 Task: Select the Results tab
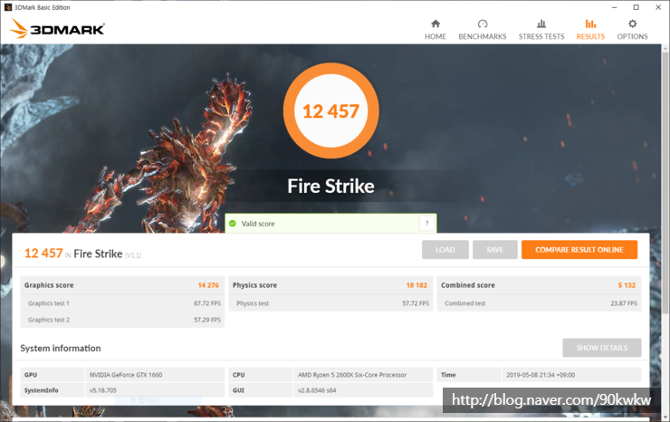pyautogui.click(x=590, y=30)
